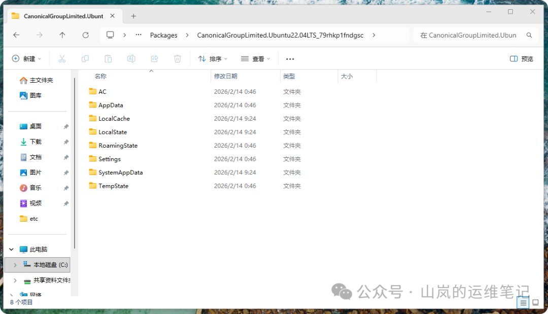Screen dimensions: 548x314
Task: Click the Share icon in the toolbar
Action: pos(154,58)
